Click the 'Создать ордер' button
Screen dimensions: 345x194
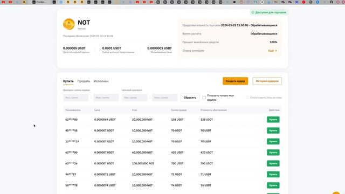[235, 81]
